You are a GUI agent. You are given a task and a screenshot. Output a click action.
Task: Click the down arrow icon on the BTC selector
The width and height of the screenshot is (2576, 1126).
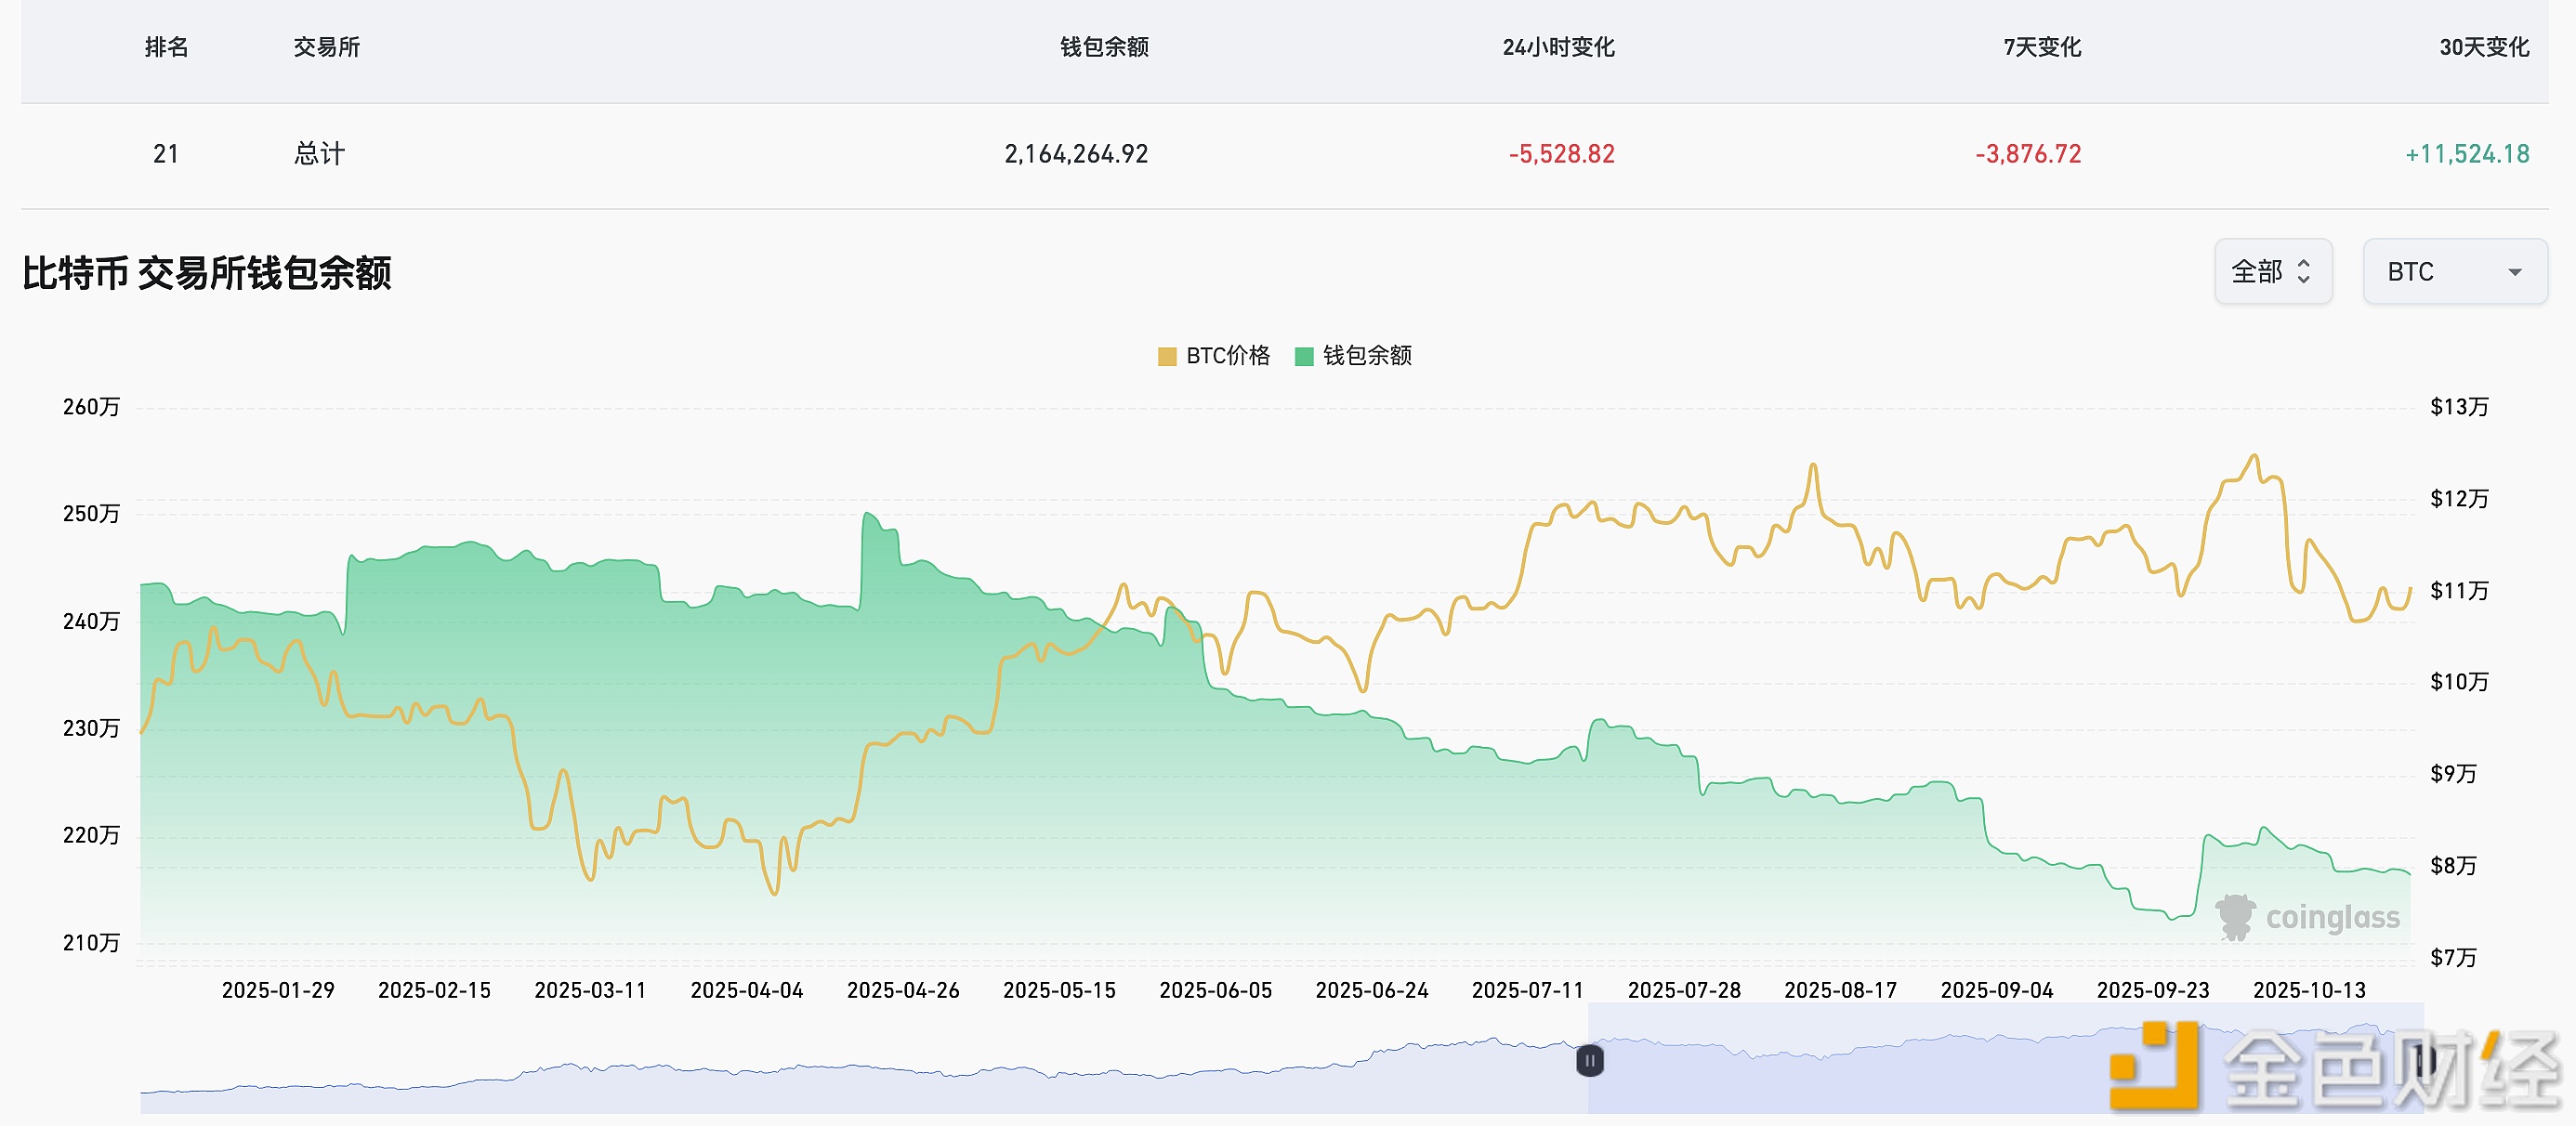pyautogui.click(x=2517, y=271)
